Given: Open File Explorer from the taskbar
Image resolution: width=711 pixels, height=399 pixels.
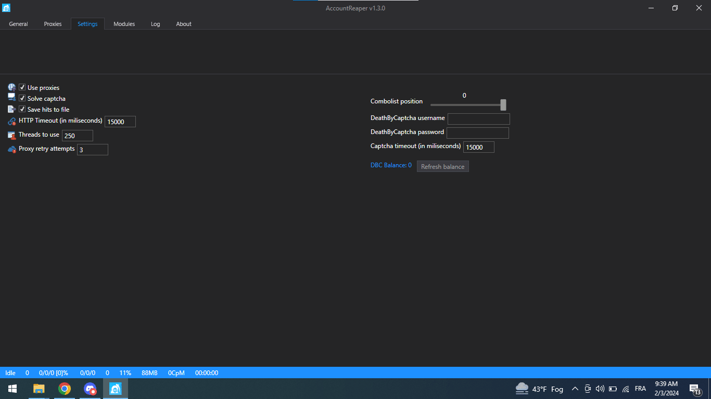Looking at the screenshot, I should click(x=39, y=389).
